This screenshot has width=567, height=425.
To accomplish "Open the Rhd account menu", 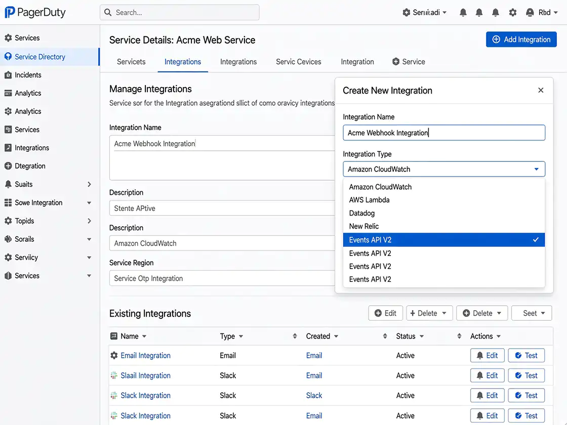I will [x=547, y=12].
